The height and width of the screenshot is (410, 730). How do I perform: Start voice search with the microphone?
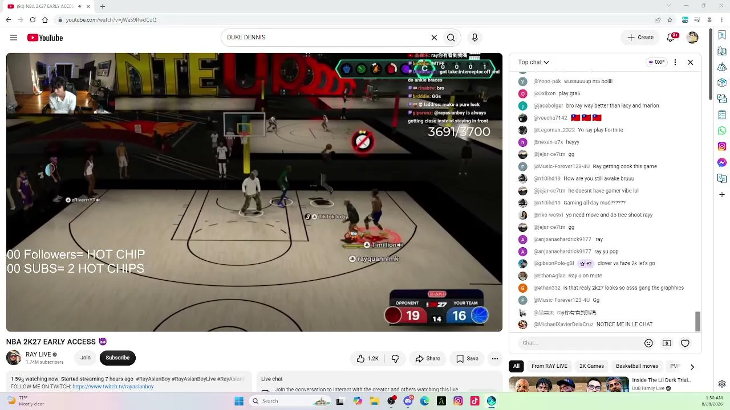tap(474, 38)
